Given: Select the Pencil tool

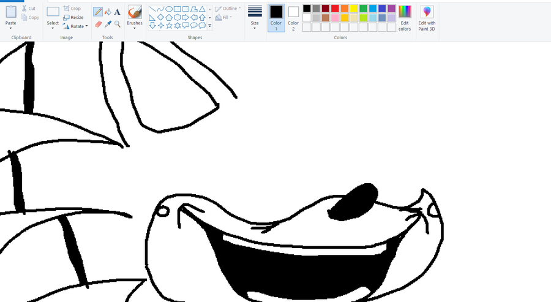Looking at the screenshot, I should coord(98,12).
